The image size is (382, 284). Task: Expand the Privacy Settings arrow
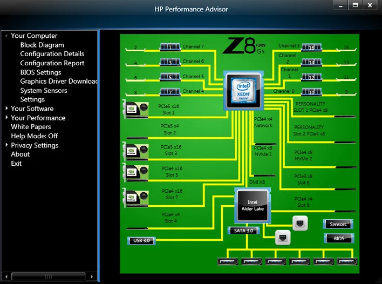pos(6,145)
